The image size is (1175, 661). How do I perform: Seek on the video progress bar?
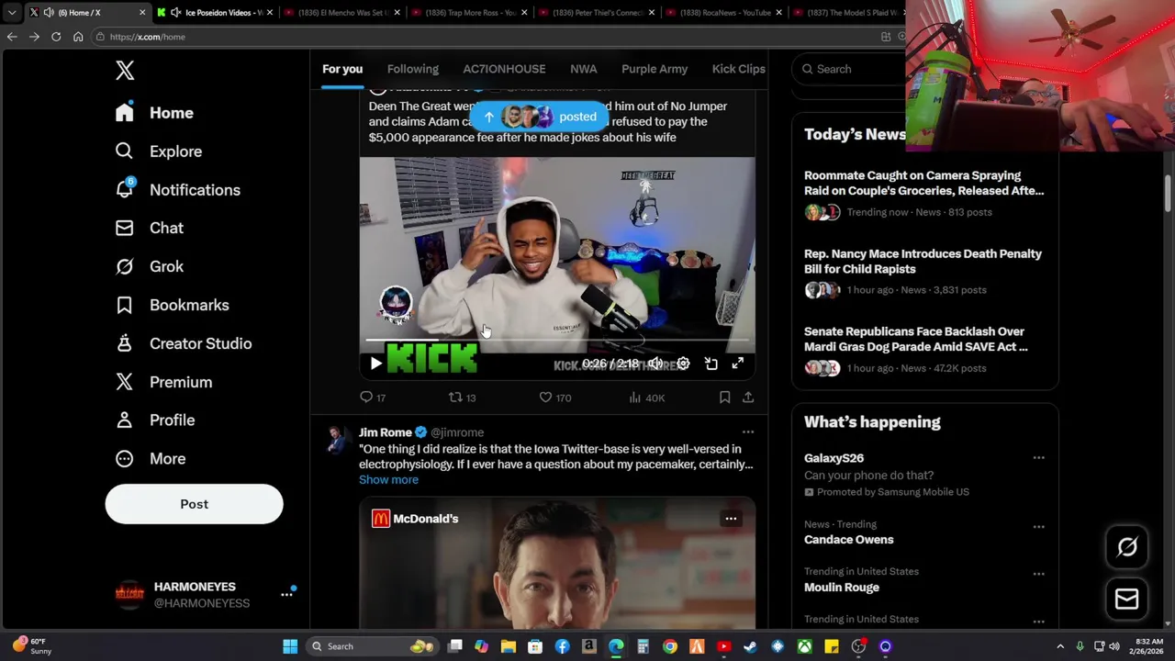[557, 341]
